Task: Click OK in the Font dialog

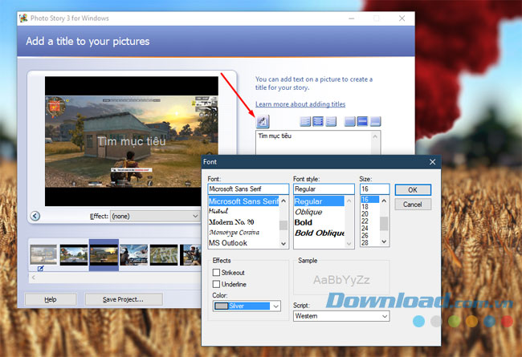Action: point(413,190)
